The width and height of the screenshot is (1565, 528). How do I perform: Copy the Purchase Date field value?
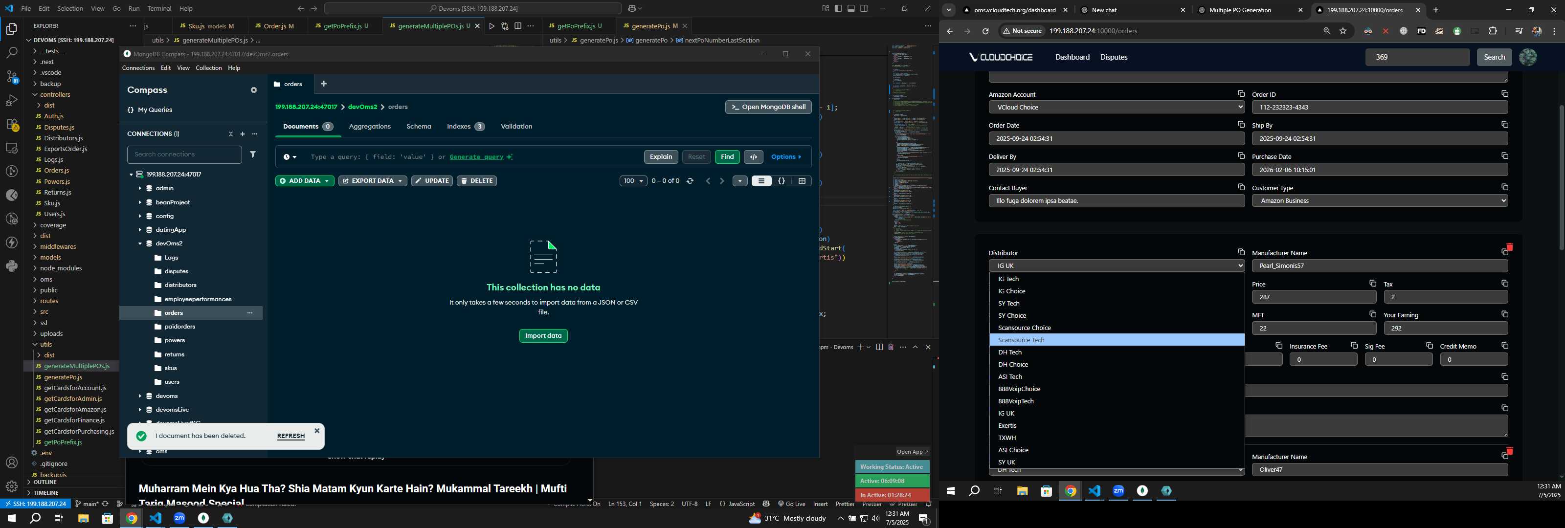[1504, 156]
